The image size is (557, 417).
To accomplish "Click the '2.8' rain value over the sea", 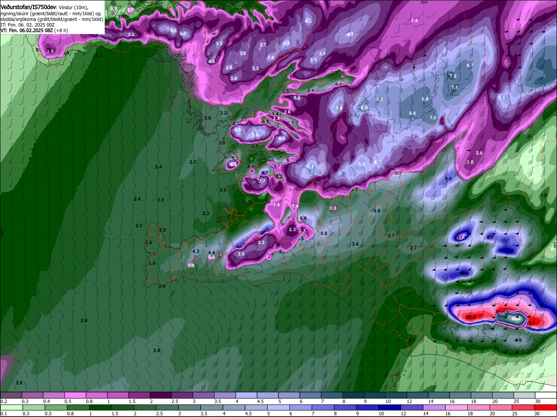I will point(157,350).
